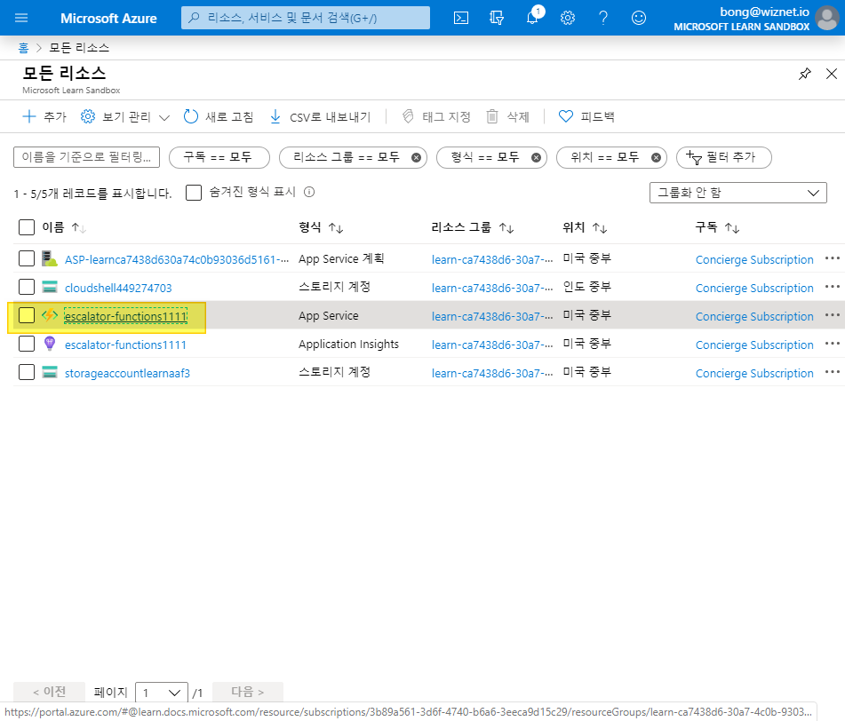845x721 pixels.
Task: Focus the name filter input field
Action: coord(87,157)
